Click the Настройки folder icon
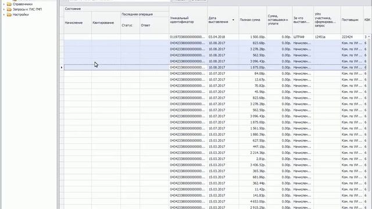The height and width of the screenshot is (209, 372). (9, 15)
